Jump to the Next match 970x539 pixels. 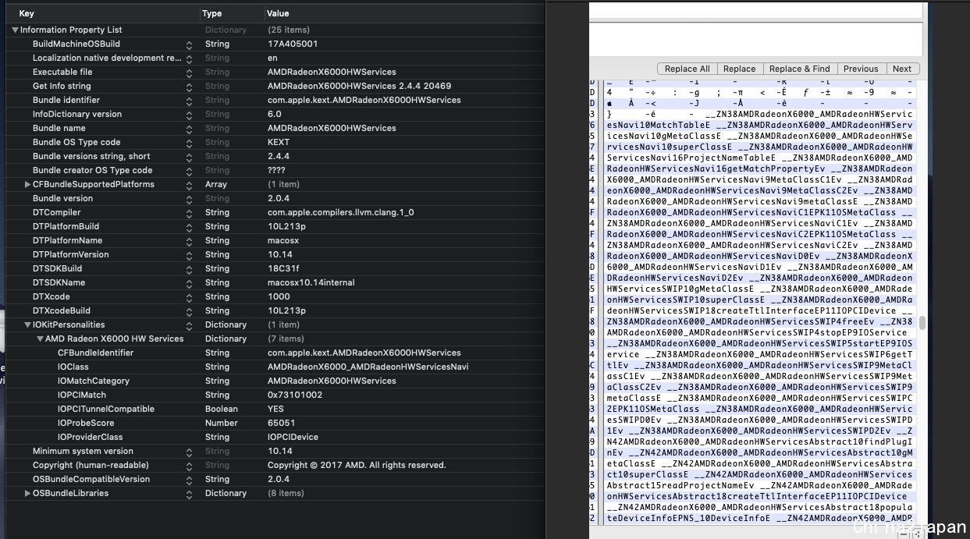[x=902, y=69]
